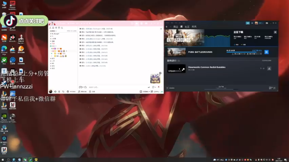
Task: Click add a game plus icon
Action: point(167,88)
